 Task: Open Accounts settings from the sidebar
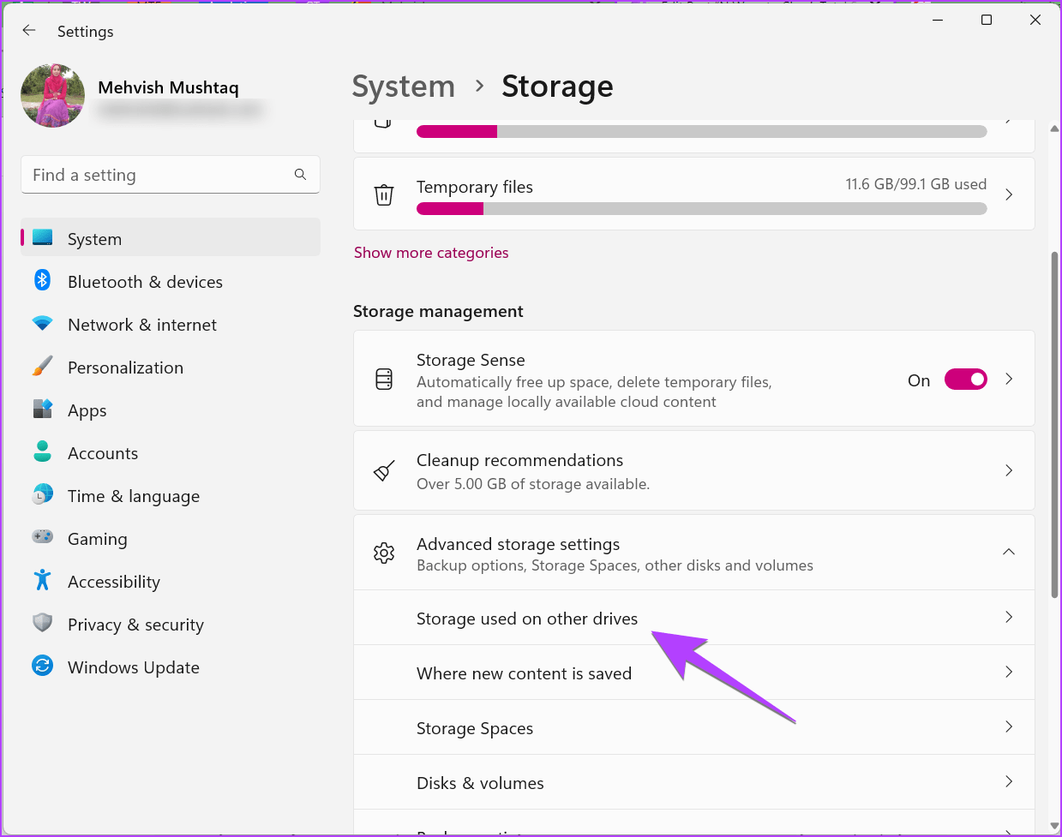point(102,452)
